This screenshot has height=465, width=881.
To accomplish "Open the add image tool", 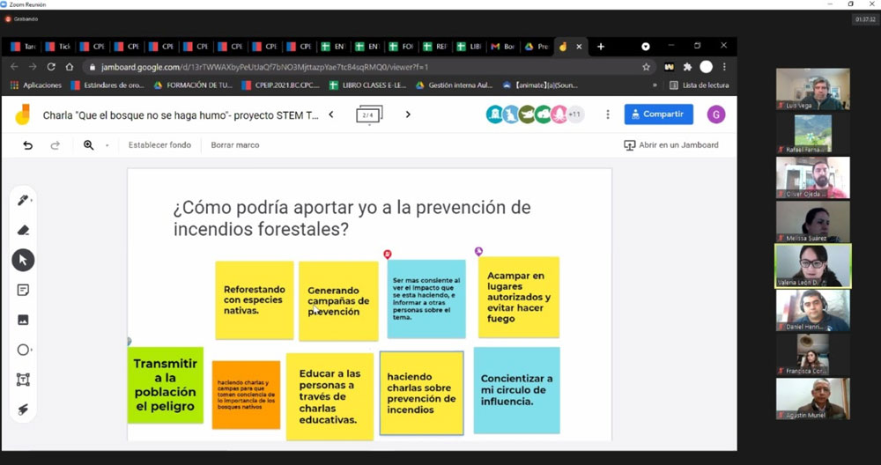I will 23,320.
